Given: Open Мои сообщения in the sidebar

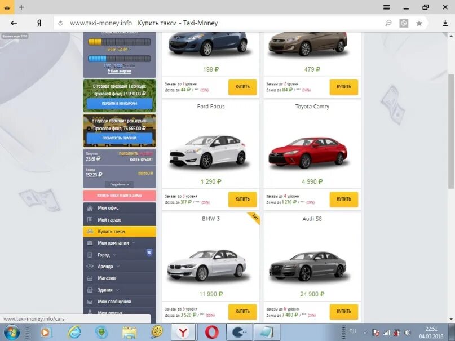Looking at the screenshot, I should (120, 302).
